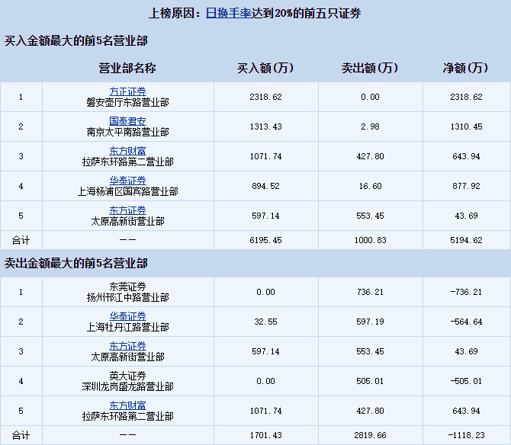This screenshot has width=511, height=445.
Task: Click the sell amount 736.21
Action: click(370, 292)
